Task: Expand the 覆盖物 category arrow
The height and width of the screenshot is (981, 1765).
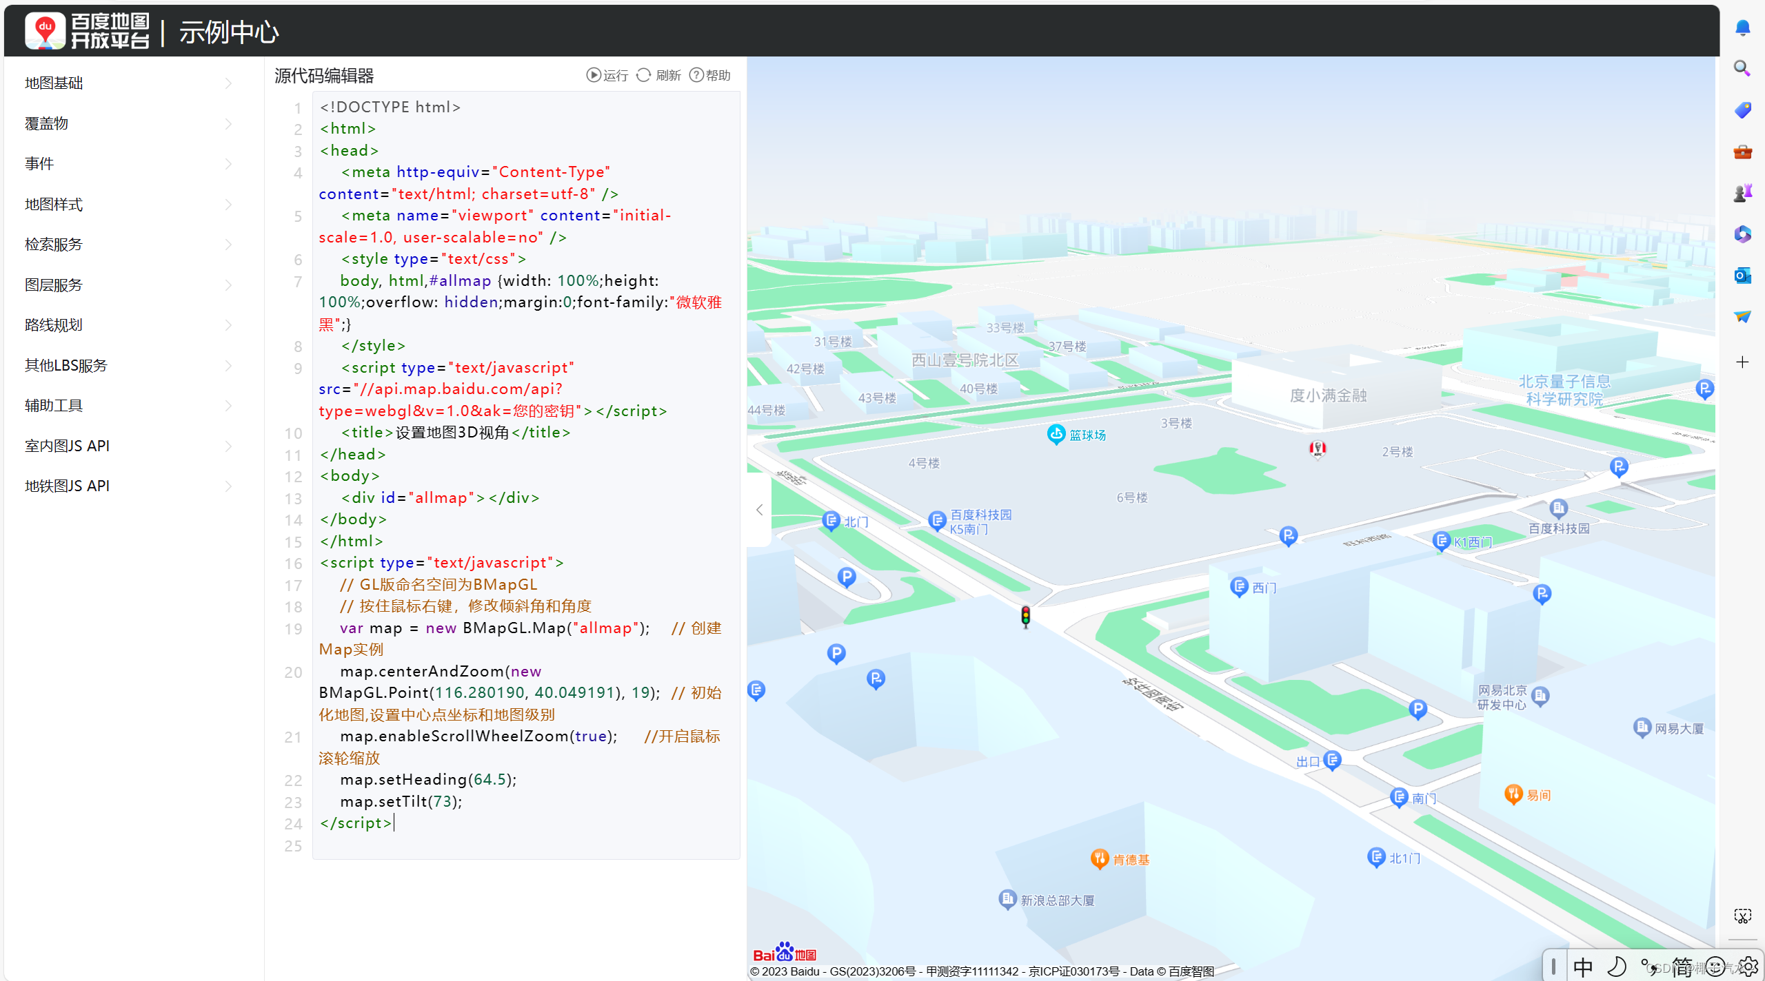Action: coord(228,124)
